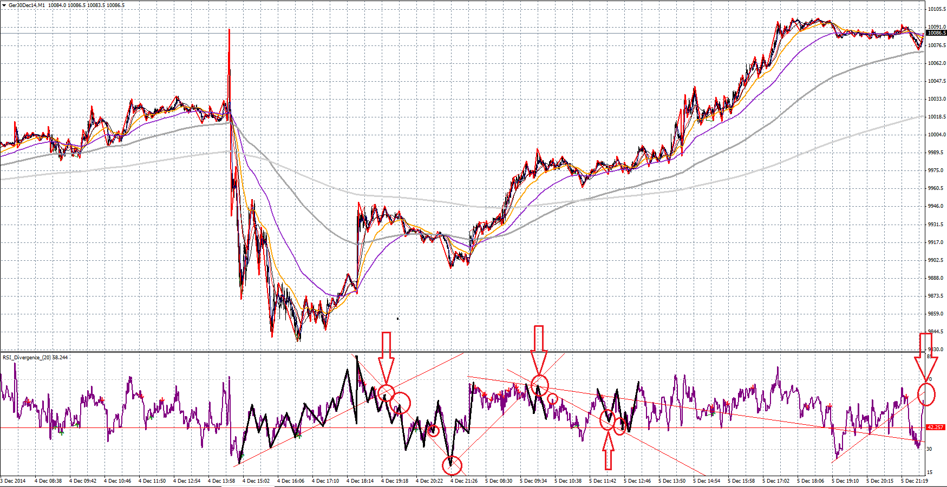Select the 9873.5 price axis label
947x487 pixels.
pos(936,296)
